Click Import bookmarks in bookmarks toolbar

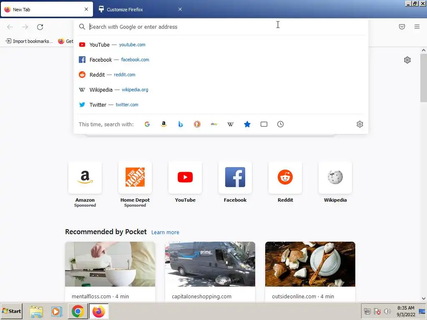click(x=29, y=41)
